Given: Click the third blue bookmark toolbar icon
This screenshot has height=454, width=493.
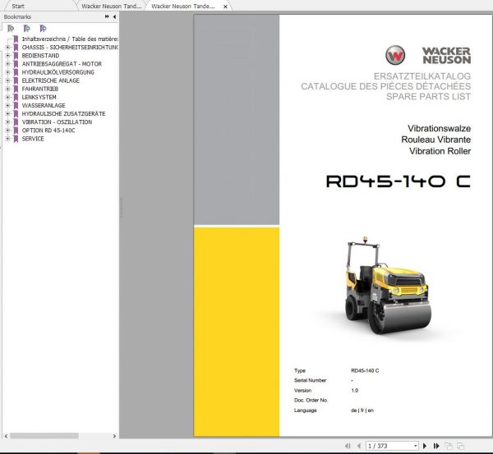Looking at the screenshot, I should point(43,29).
